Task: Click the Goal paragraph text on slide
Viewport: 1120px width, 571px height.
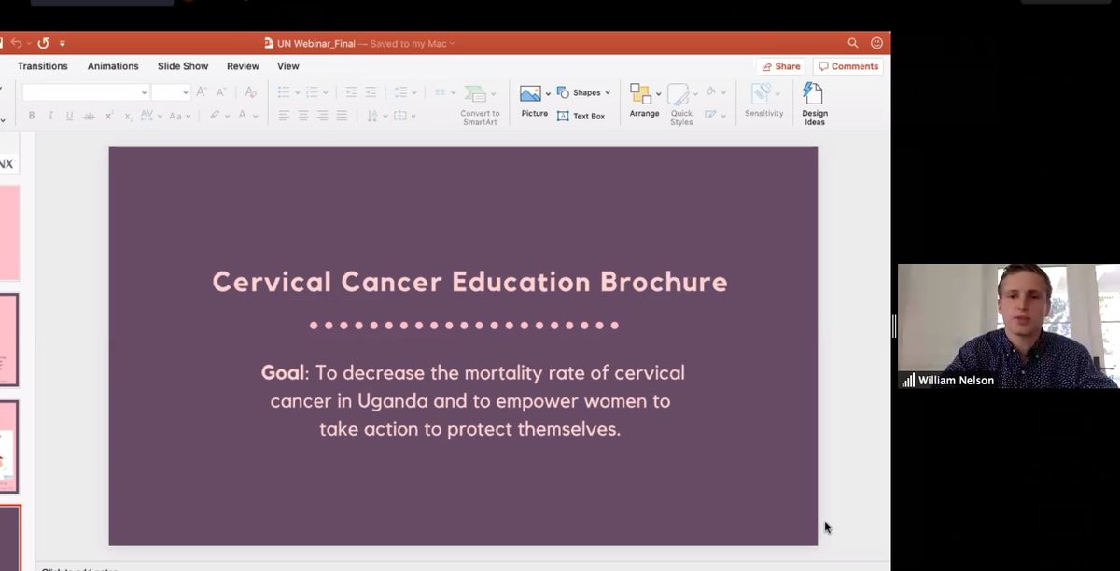Action: click(473, 401)
